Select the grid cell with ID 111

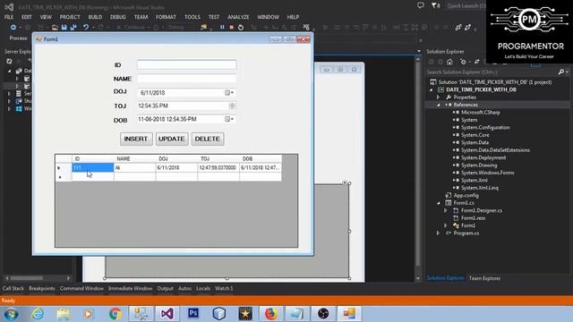(x=93, y=167)
